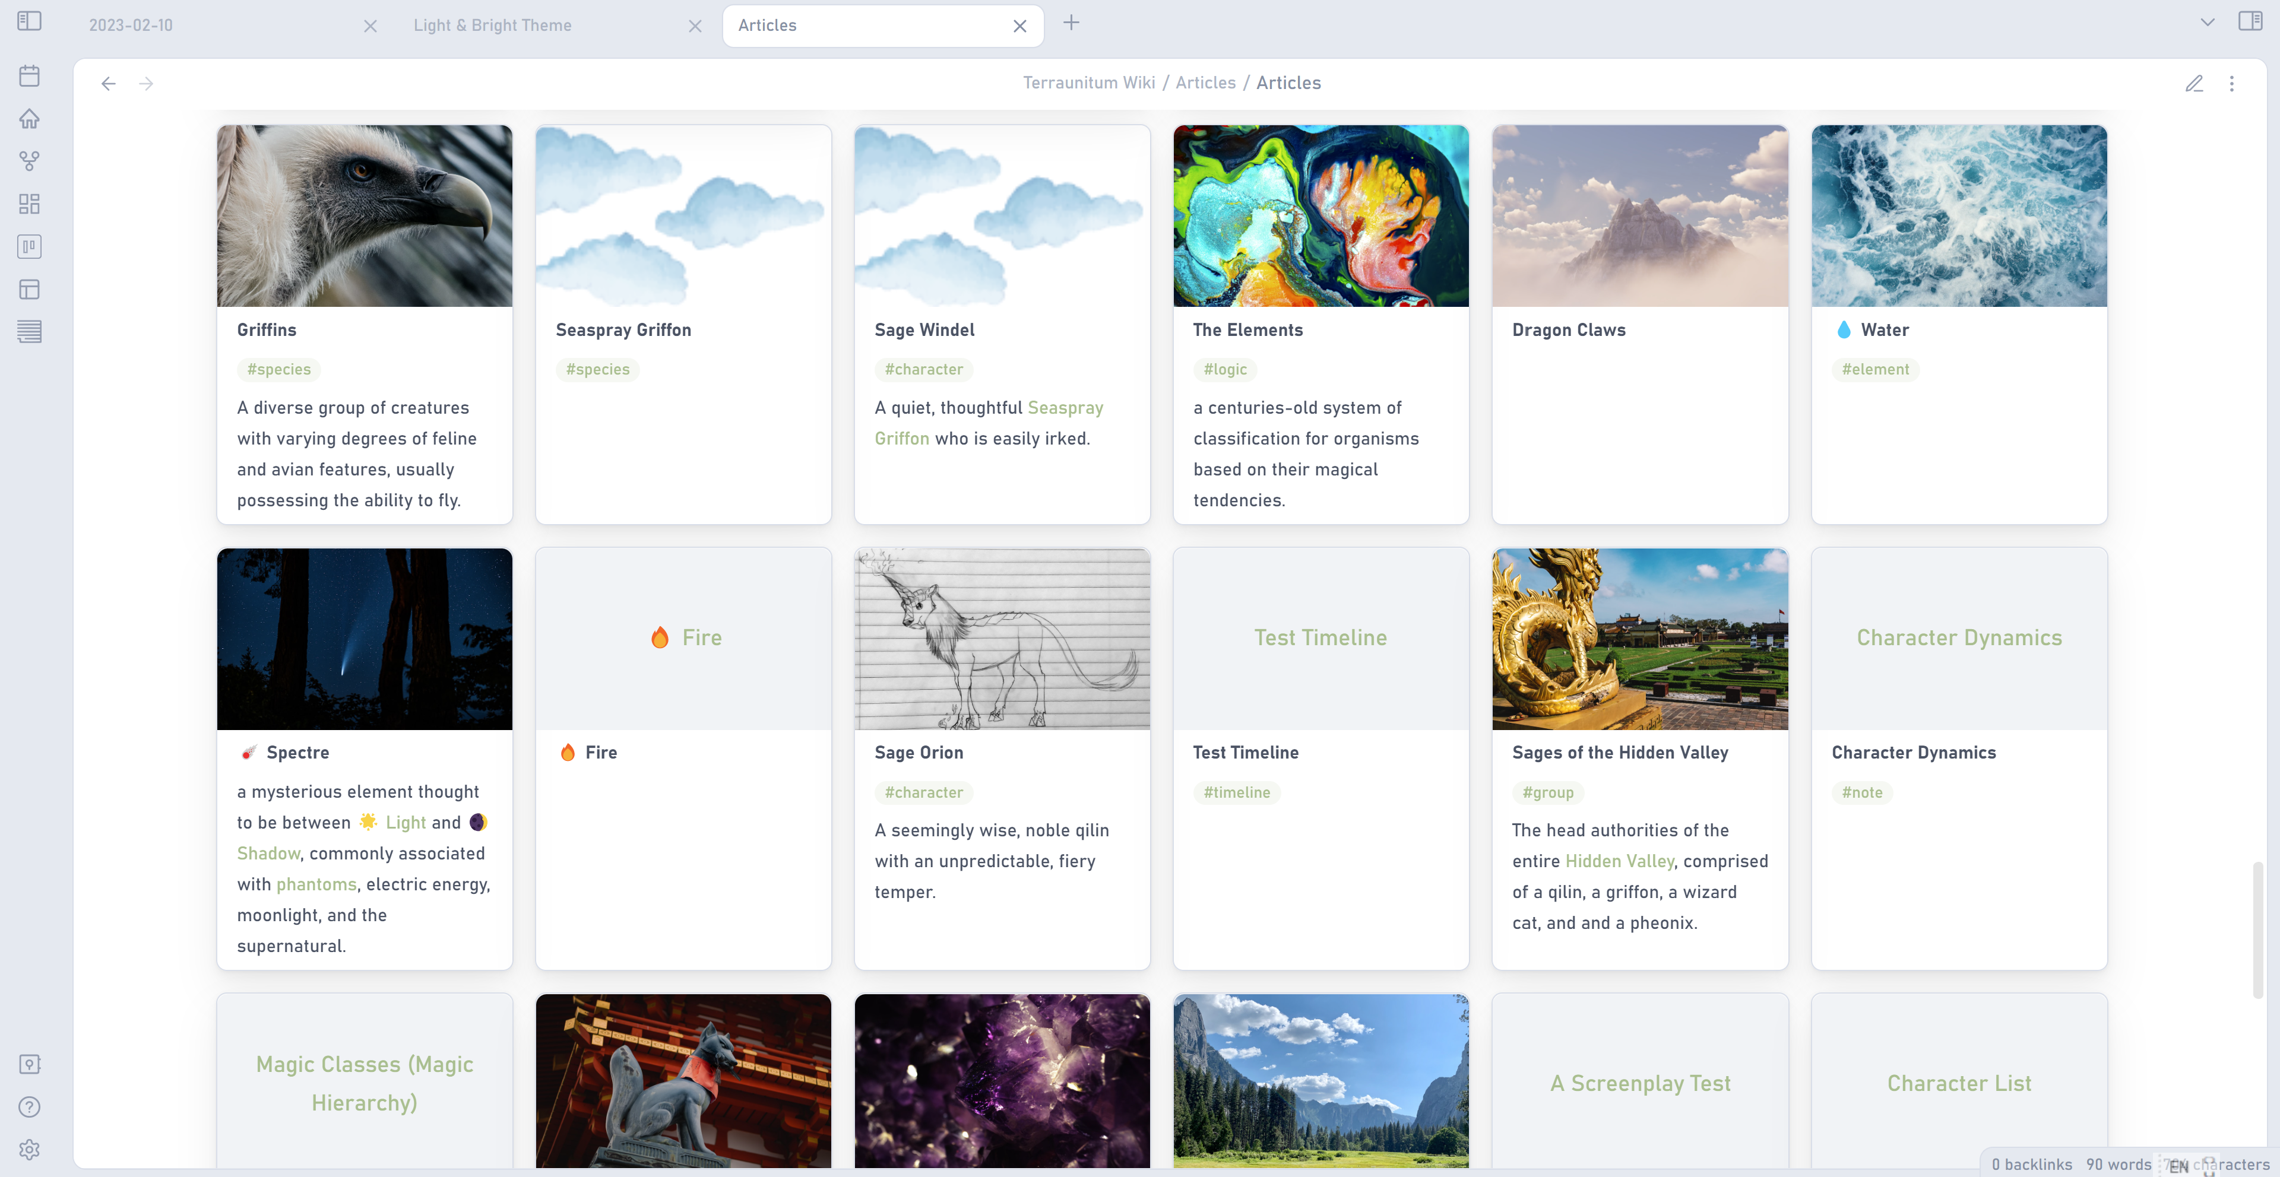2280x1177 pixels.
Task: Navigate back with left arrow
Action: 108,83
